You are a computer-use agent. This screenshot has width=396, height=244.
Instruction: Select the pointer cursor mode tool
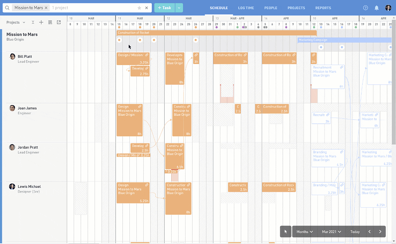[x=286, y=232]
